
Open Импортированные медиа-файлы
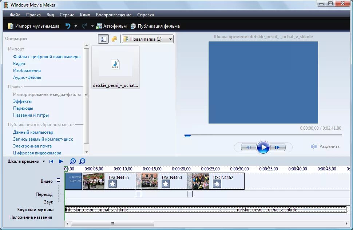click(x=47, y=94)
